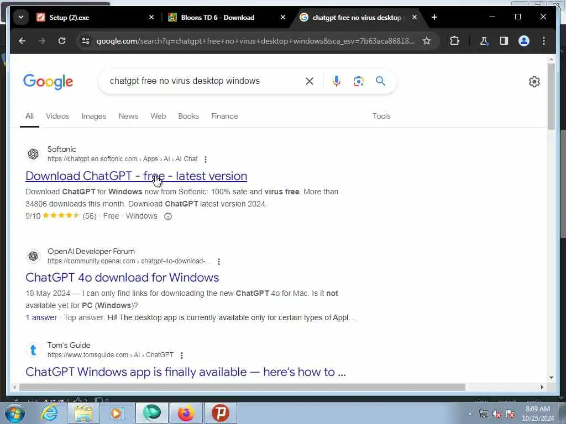Click the Google logo
This screenshot has height=424, width=566.
pyautogui.click(x=48, y=82)
